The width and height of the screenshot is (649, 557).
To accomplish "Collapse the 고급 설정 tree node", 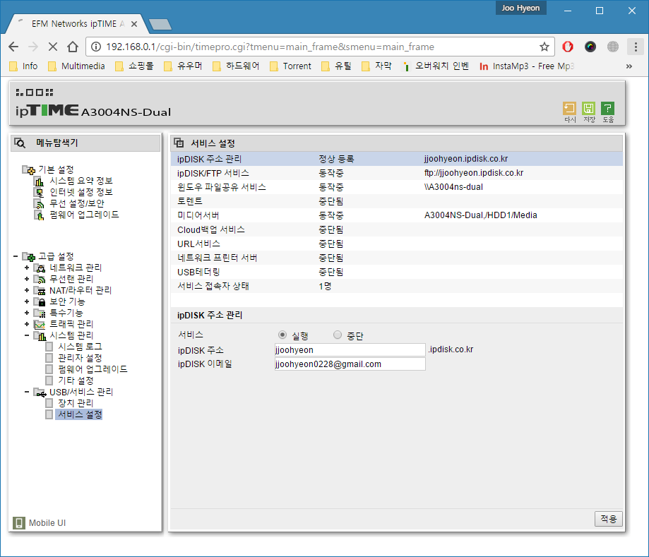I will (16, 256).
